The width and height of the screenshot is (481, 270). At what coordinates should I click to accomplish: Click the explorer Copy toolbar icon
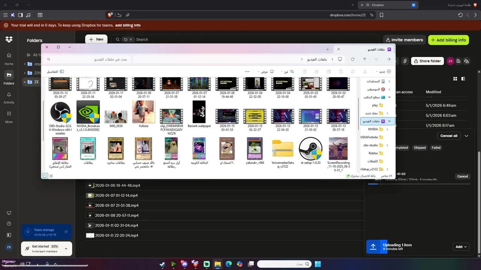[x=353, y=71]
